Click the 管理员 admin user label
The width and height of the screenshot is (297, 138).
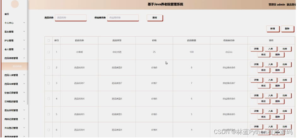pos(277,5)
